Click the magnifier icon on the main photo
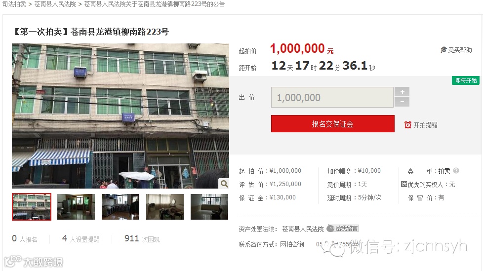 click(x=224, y=184)
